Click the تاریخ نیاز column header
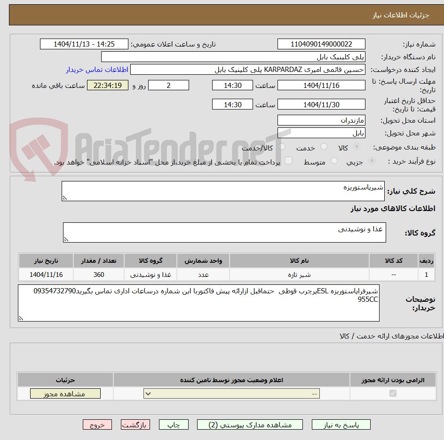 [x=46, y=260]
